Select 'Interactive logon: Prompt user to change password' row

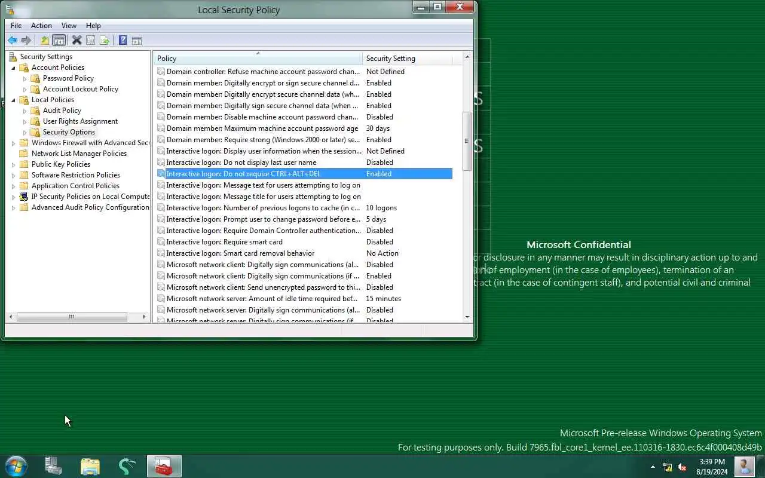[x=304, y=219]
